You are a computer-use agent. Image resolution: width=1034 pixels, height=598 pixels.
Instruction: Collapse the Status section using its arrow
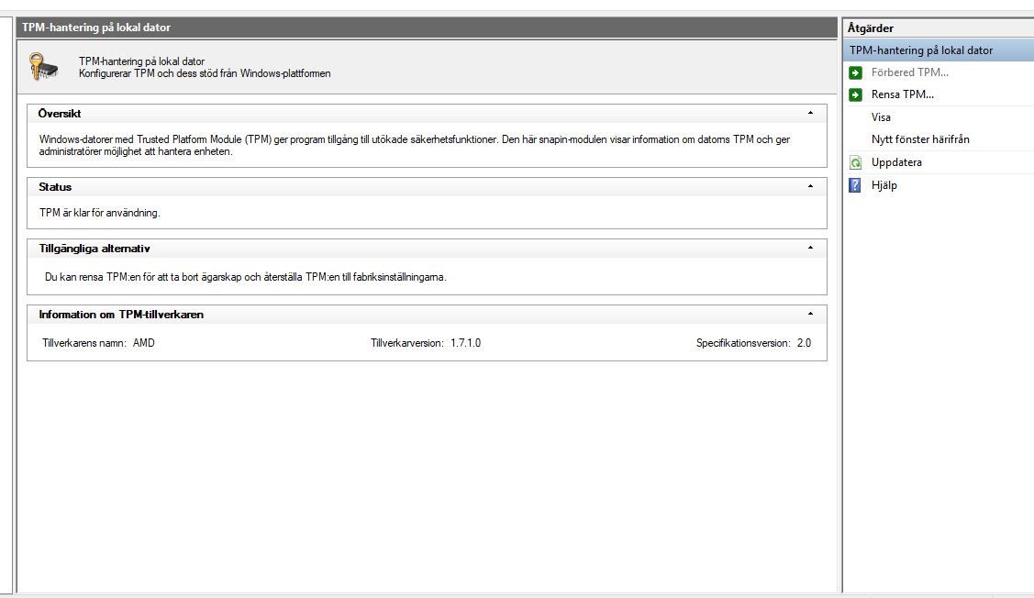(x=809, y=187)
